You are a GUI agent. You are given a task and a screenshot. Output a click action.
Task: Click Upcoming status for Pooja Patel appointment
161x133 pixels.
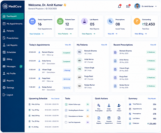(67, 79)
